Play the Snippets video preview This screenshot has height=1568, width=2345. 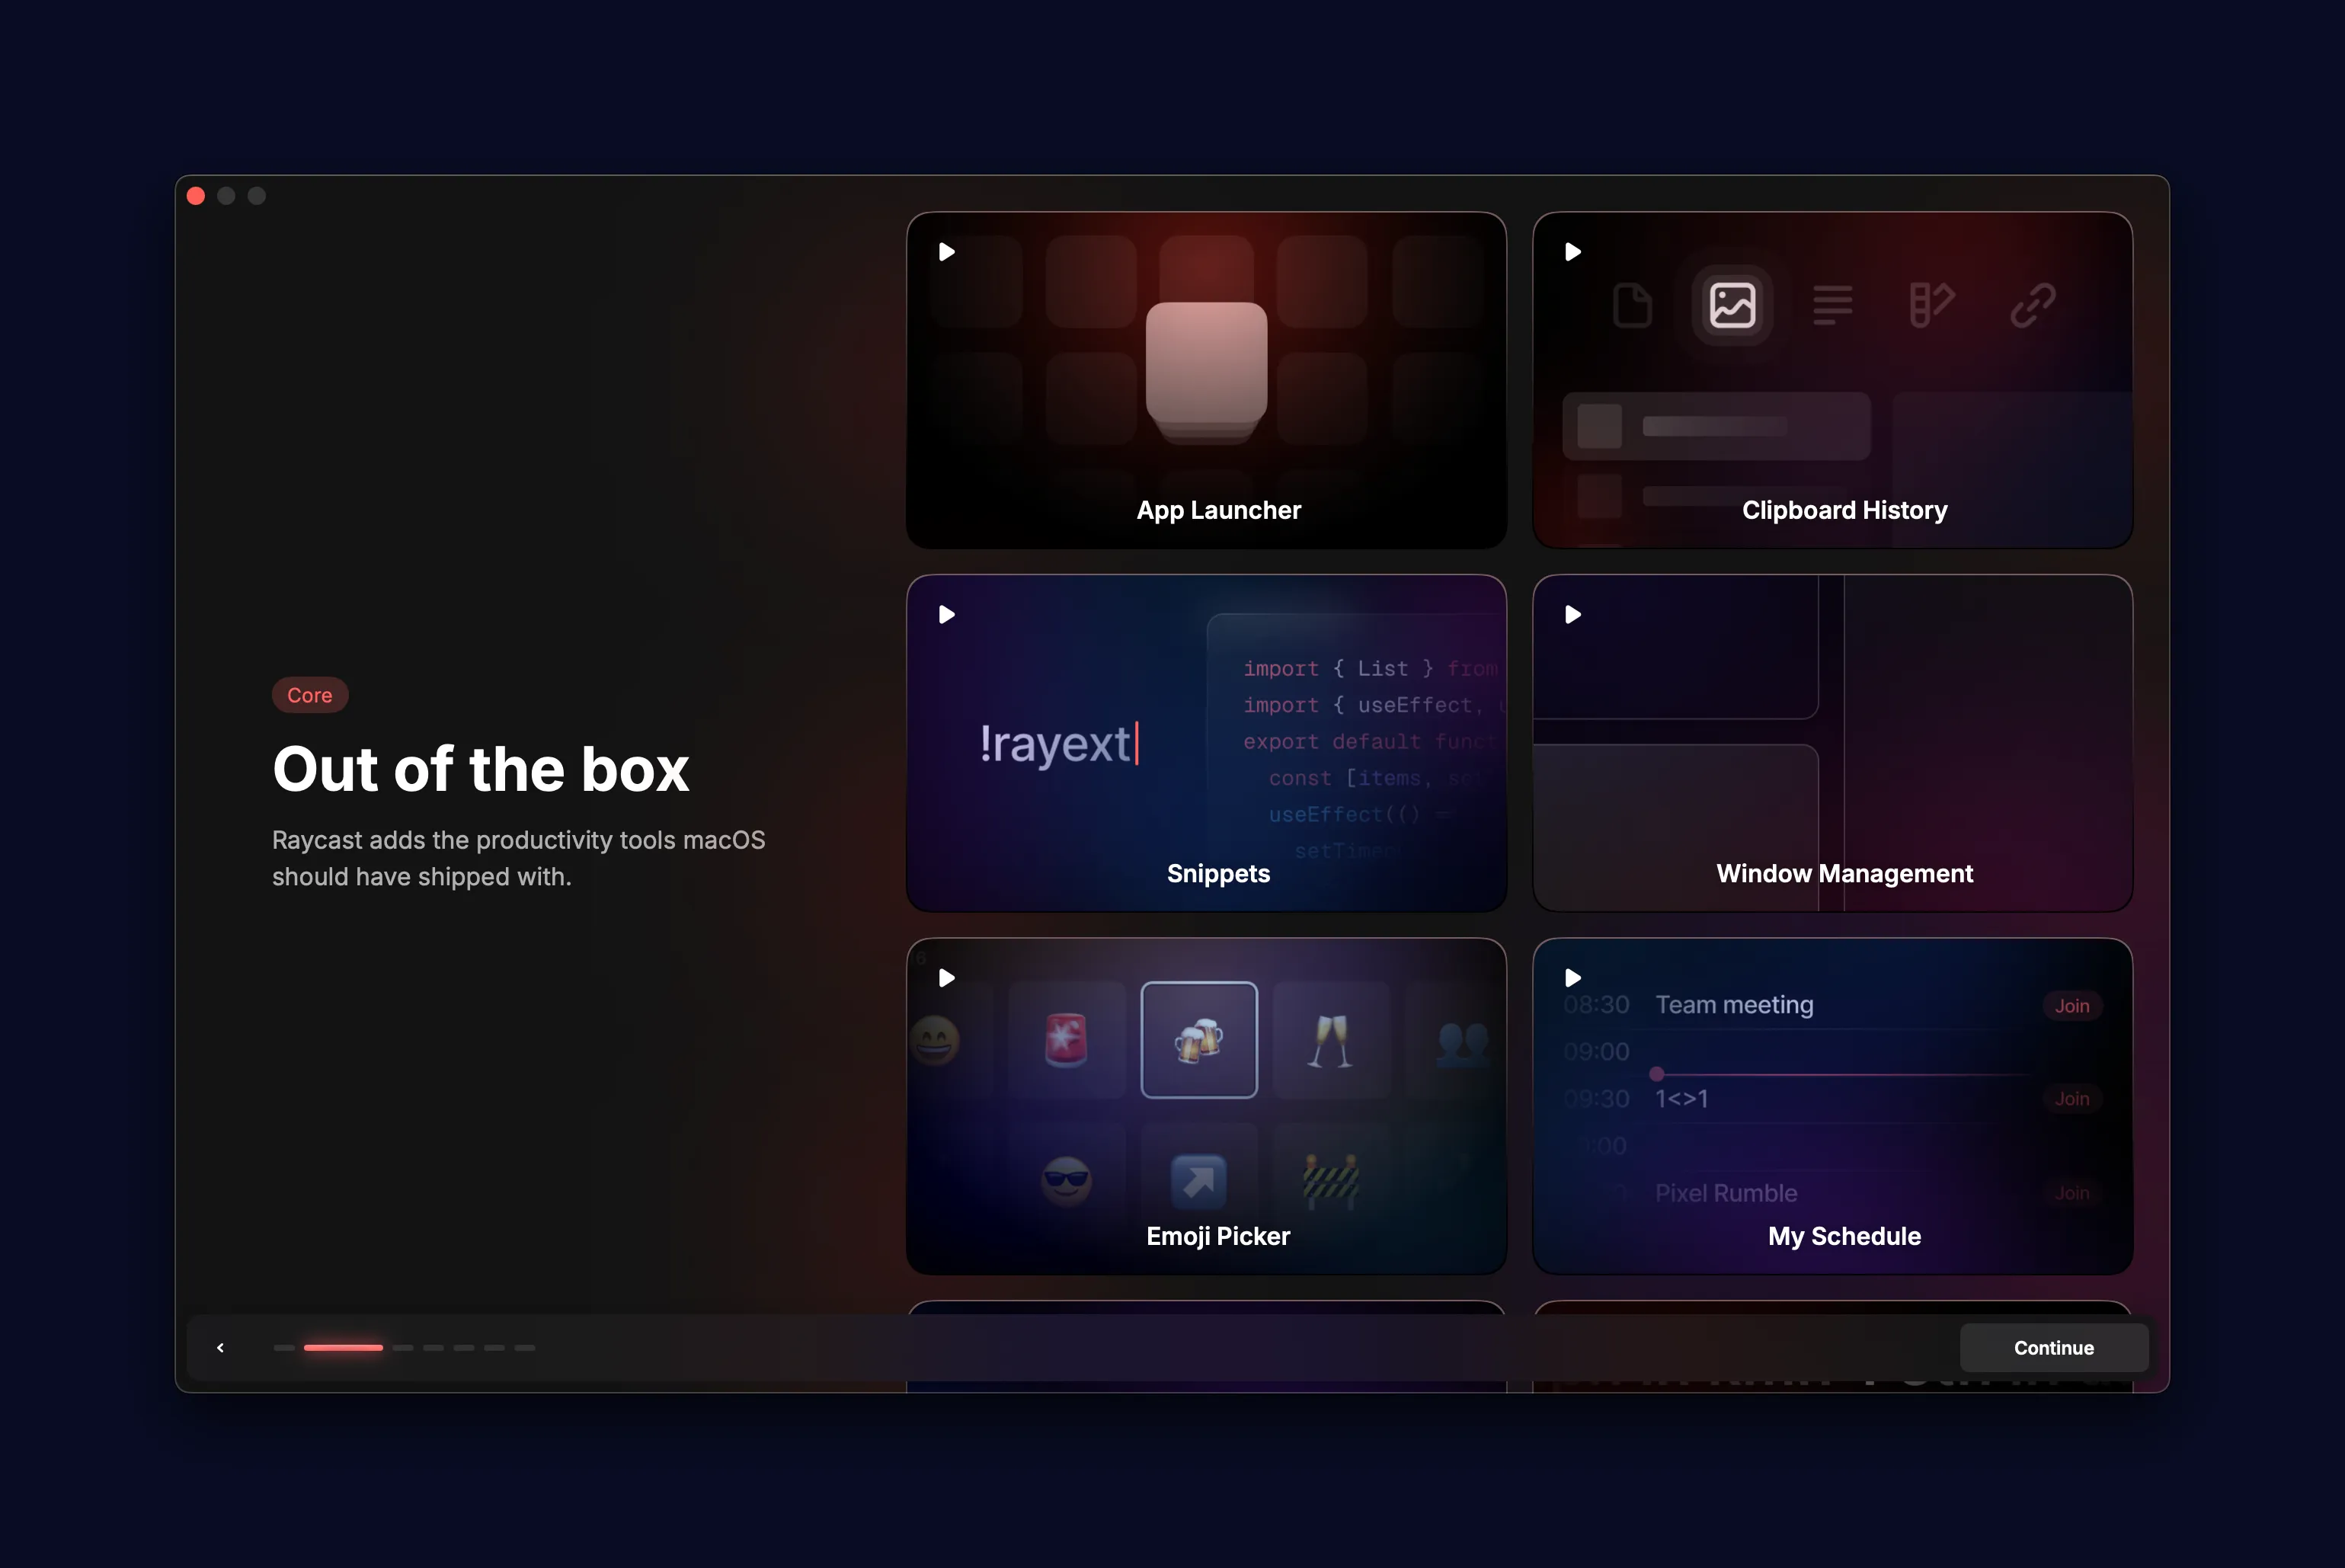click(x=946, y=615)
